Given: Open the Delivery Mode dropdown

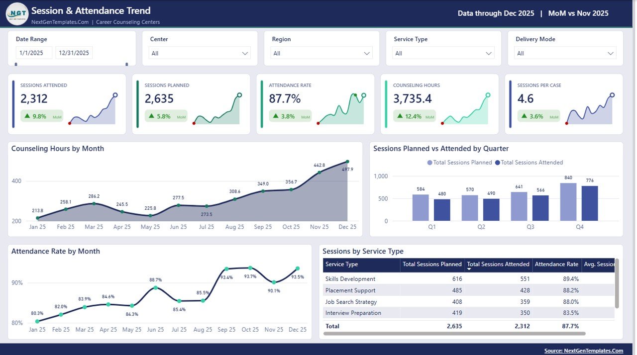Looking at the screenshot, I should point(565,53).
